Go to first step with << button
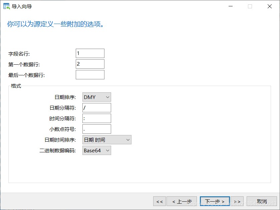 (x=160, y=201)
